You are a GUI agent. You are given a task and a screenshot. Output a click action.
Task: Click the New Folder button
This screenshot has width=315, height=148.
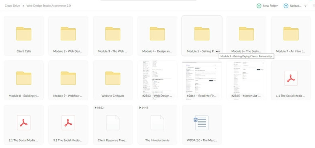(x=267, y=6)
